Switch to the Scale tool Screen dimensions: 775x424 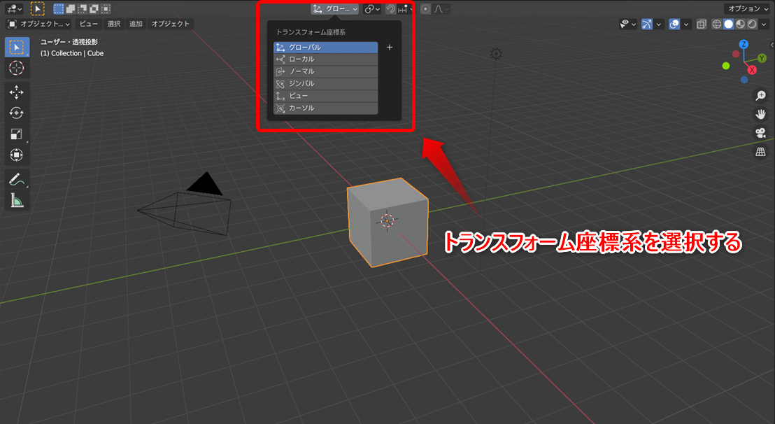tap(17, 134)
